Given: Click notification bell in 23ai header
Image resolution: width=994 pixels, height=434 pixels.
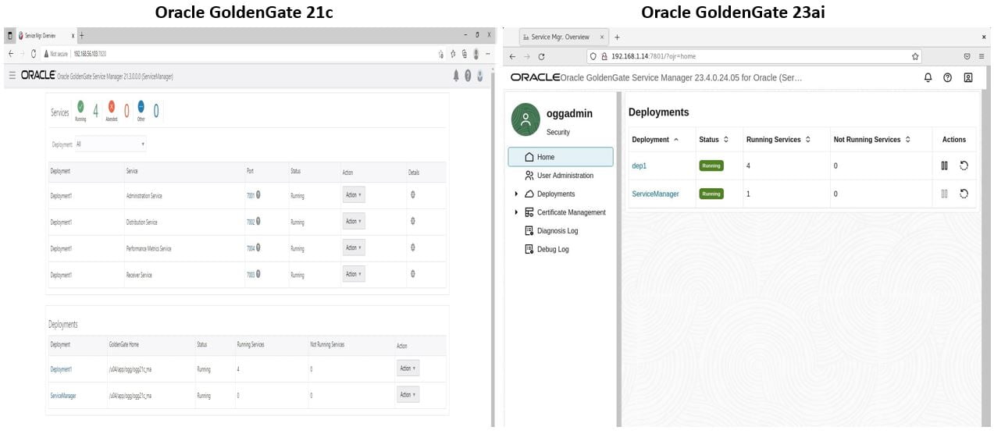Looking at the screenshot, I should (928, 77).
